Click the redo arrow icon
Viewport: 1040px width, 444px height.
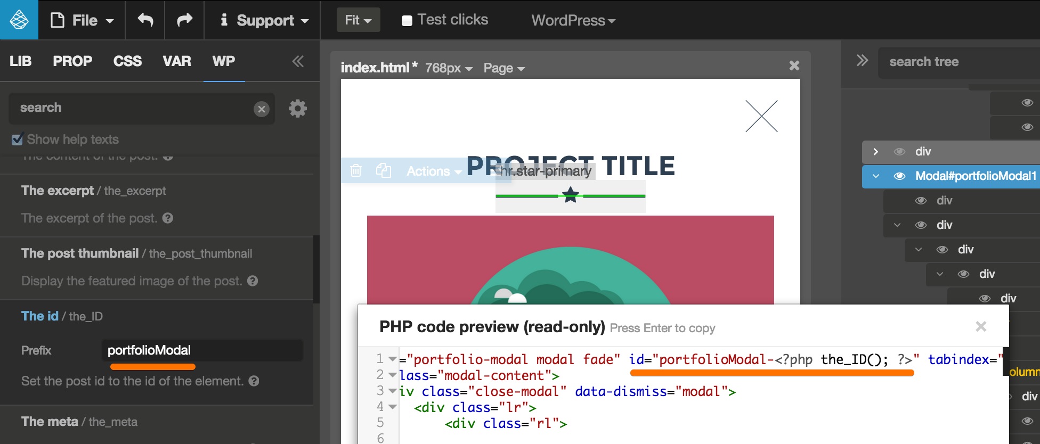[184, 20]
